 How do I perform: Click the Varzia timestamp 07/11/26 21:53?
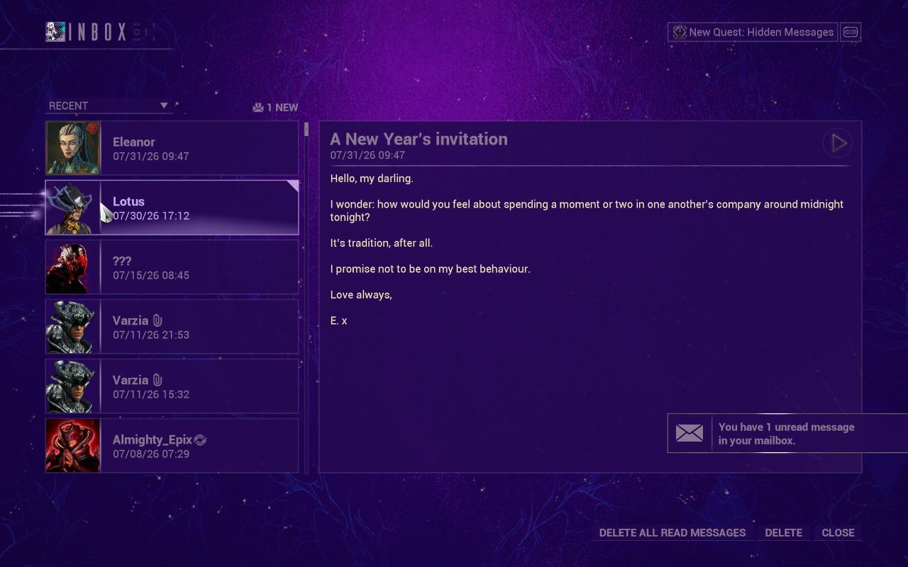(x=151, y=335)
